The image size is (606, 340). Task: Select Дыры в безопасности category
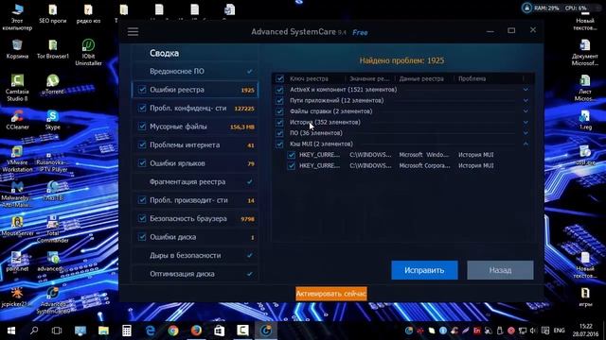195,256
